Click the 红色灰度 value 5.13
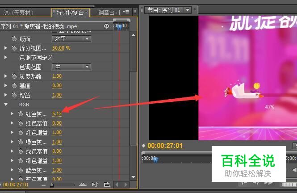Viewport: 297px width, 193px height. point(57,113)
